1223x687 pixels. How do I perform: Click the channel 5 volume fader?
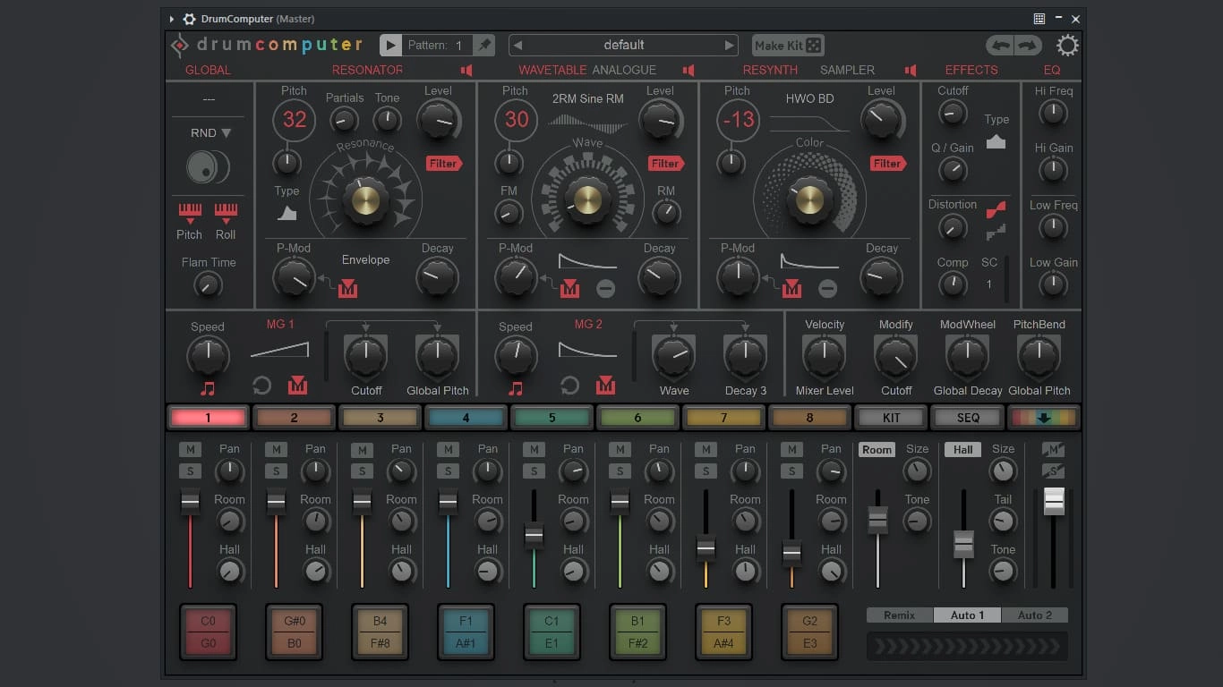coord(534,535)
